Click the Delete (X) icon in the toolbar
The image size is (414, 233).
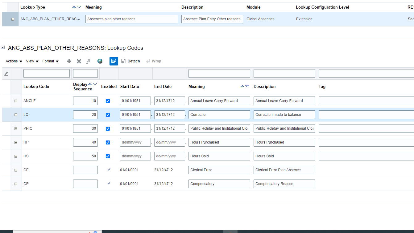[79, 61]
